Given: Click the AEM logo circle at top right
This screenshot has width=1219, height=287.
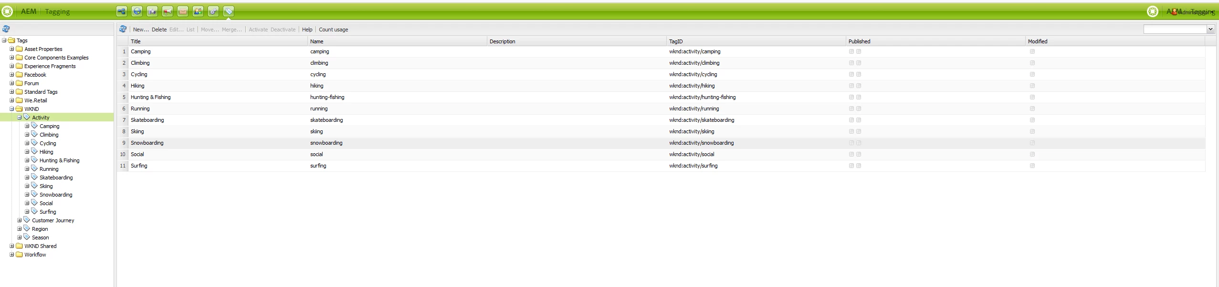Looking at the screenshot, I should coord(1152,11).
